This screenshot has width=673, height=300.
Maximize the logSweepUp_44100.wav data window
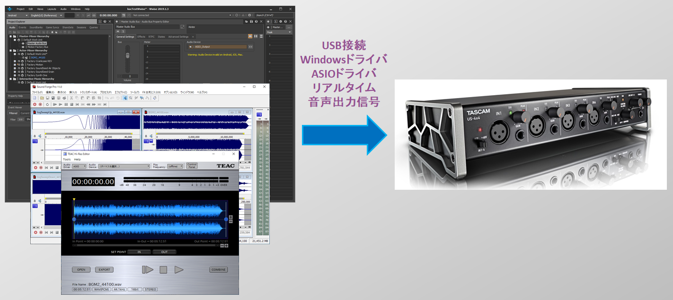click(x=128, y=112)
